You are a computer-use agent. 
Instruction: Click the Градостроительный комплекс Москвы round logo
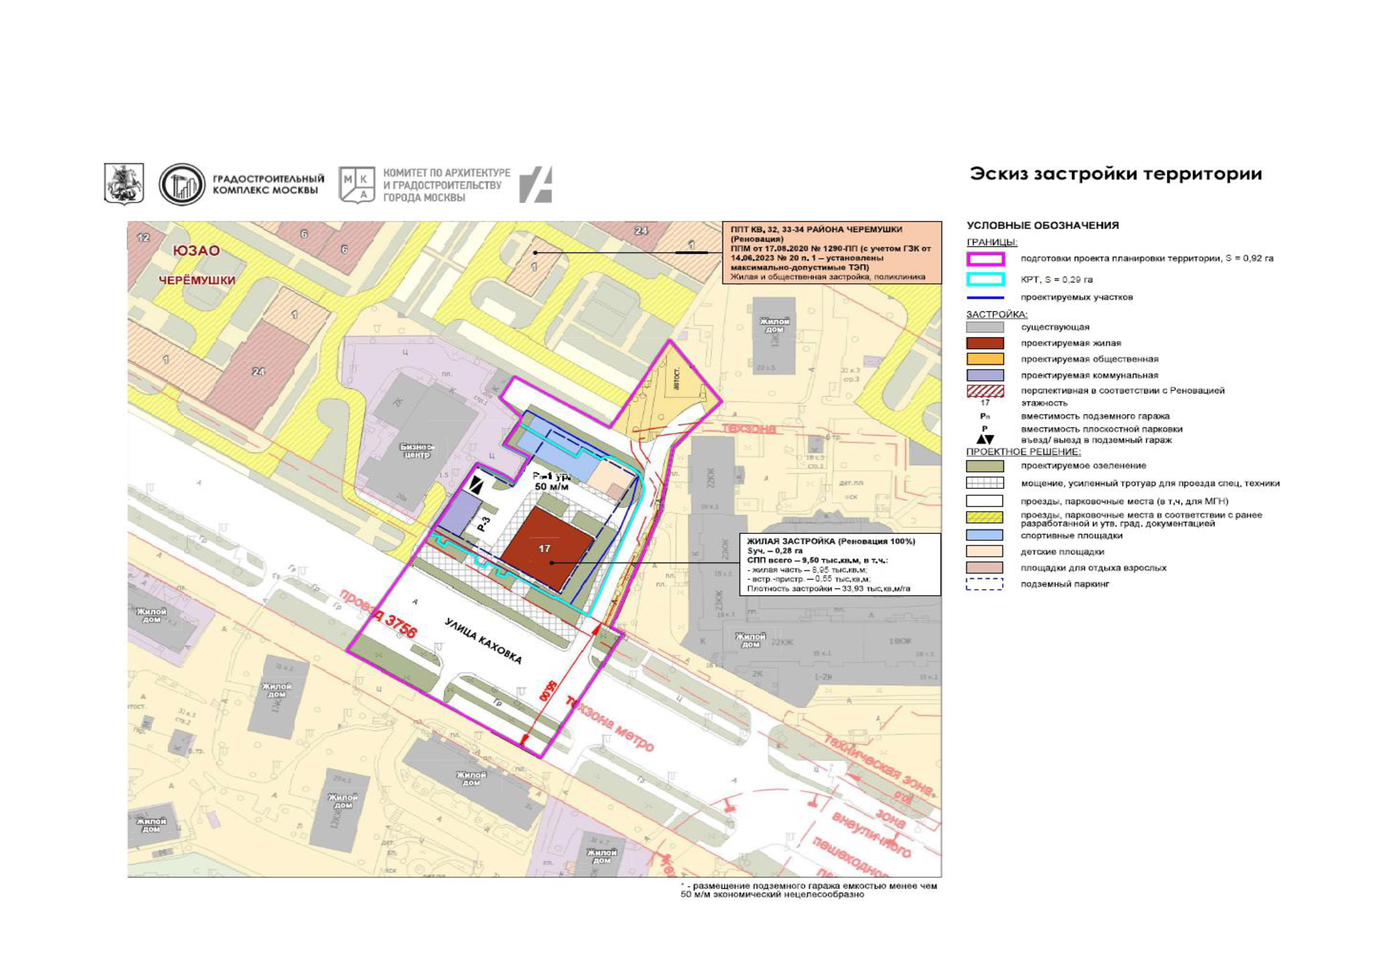[x=182, y=184]
